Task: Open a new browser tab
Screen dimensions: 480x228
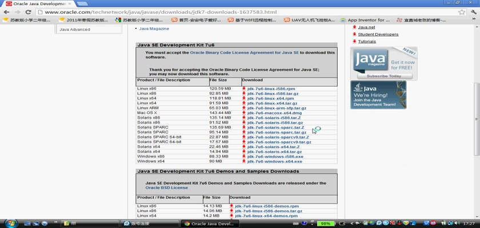Action: point(82,3)
